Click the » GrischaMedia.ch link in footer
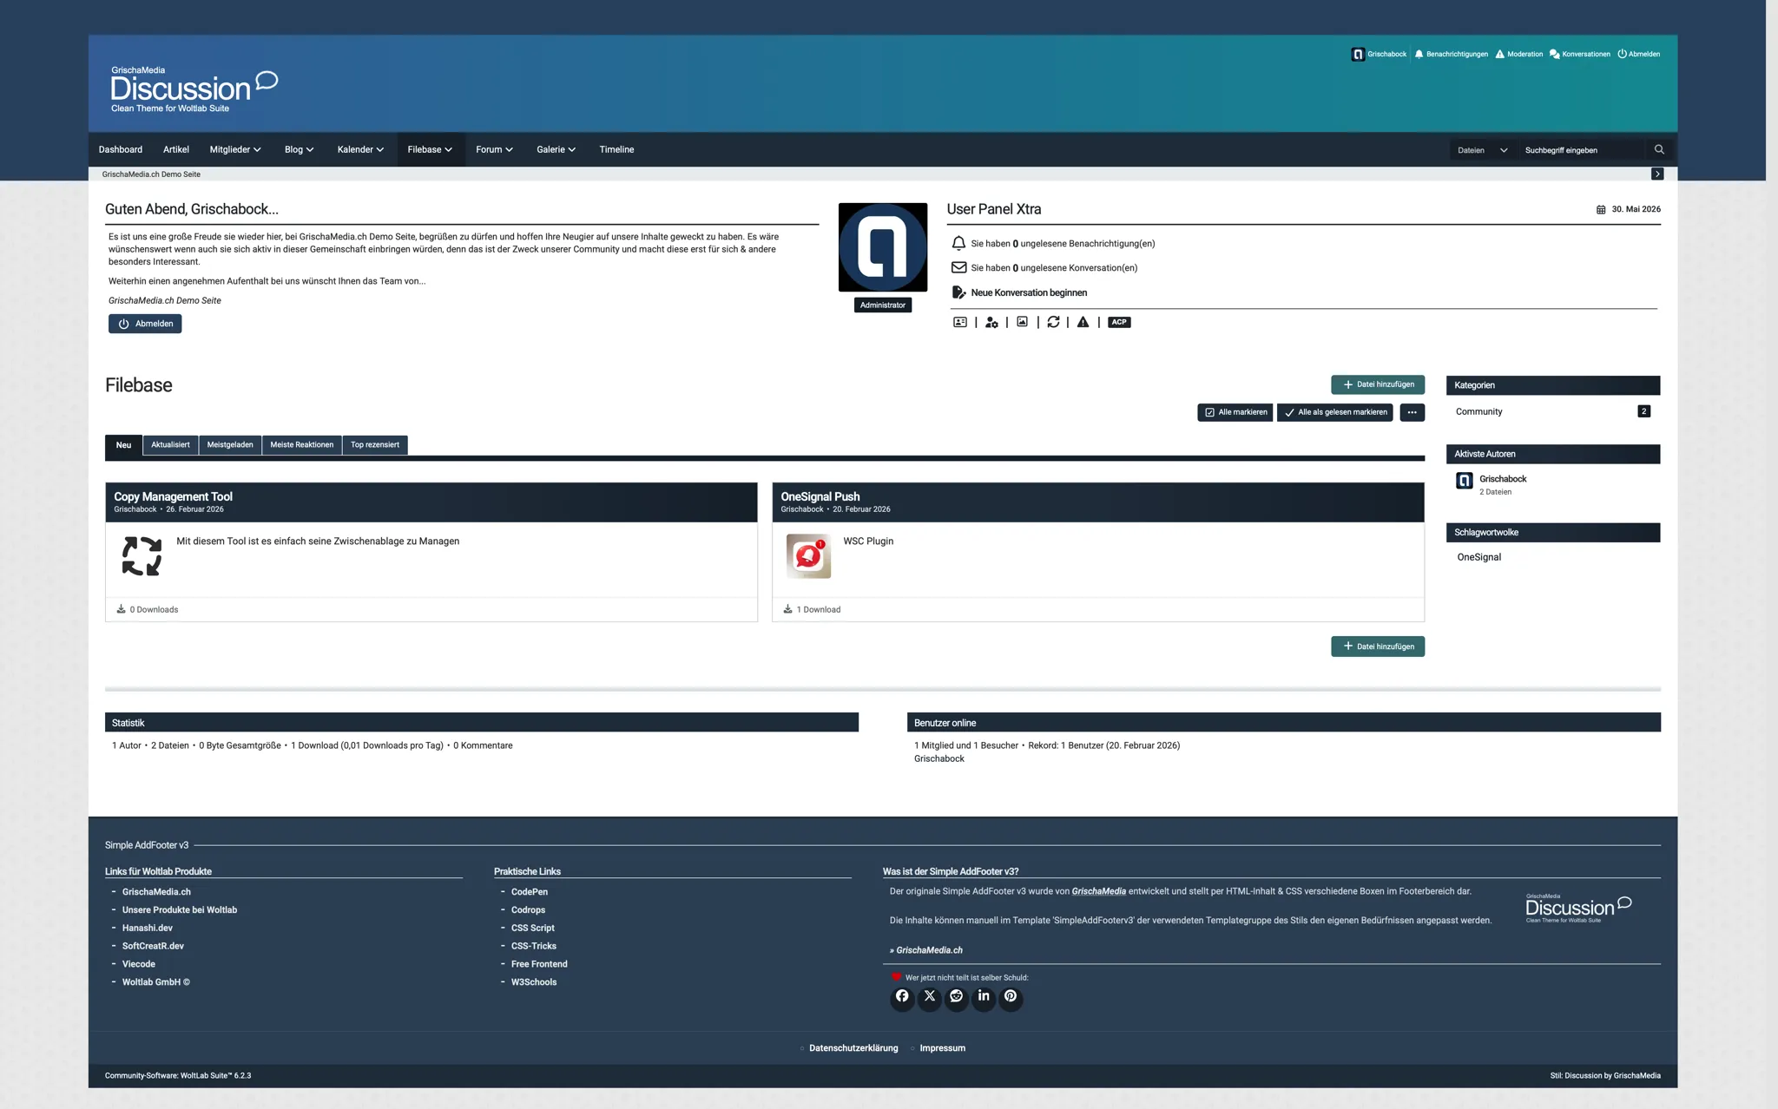This screenshot has height=1109, width=1778. coord(926,950)
